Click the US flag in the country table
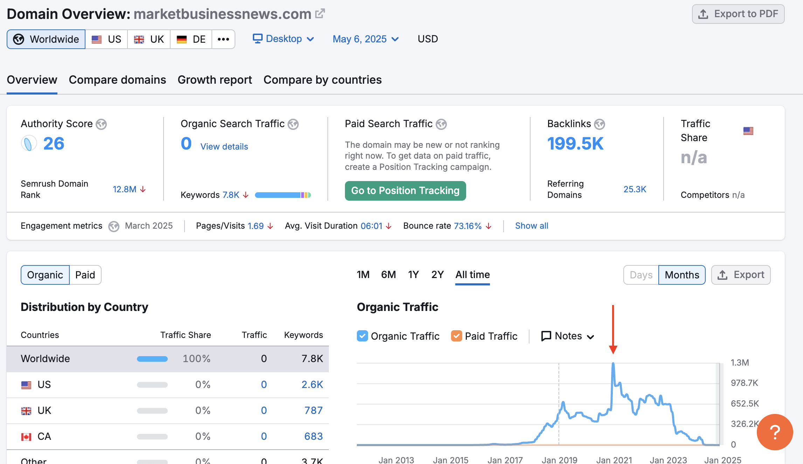The image size is (803, 464). point(26,385)
